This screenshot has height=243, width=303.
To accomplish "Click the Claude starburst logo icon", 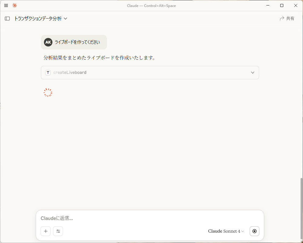I will [x=15, y=5].
